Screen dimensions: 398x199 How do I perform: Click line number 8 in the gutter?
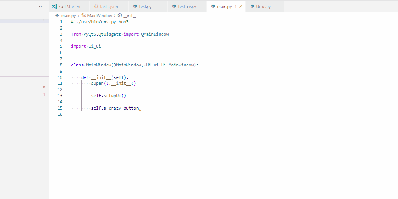[x=61, y=65]
